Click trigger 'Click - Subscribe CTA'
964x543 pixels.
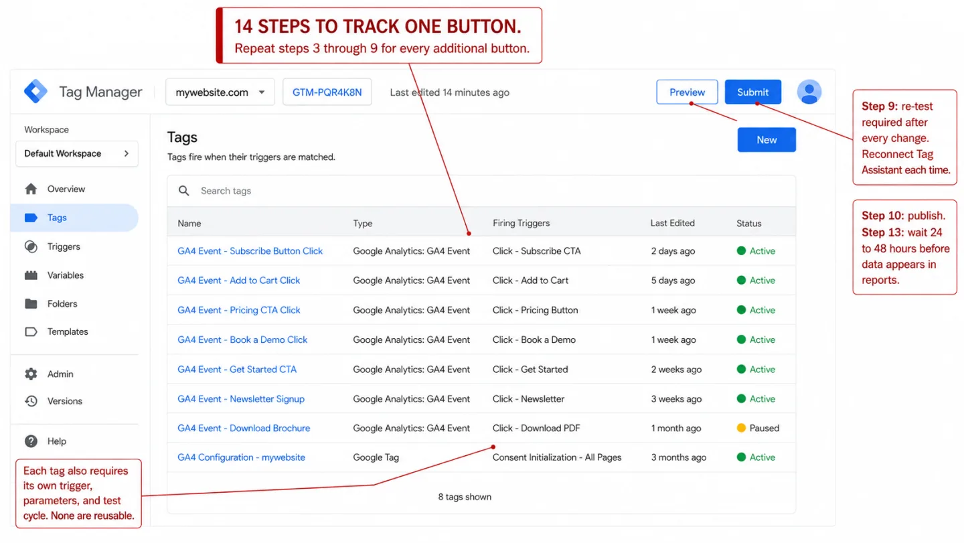pos(537,251)
